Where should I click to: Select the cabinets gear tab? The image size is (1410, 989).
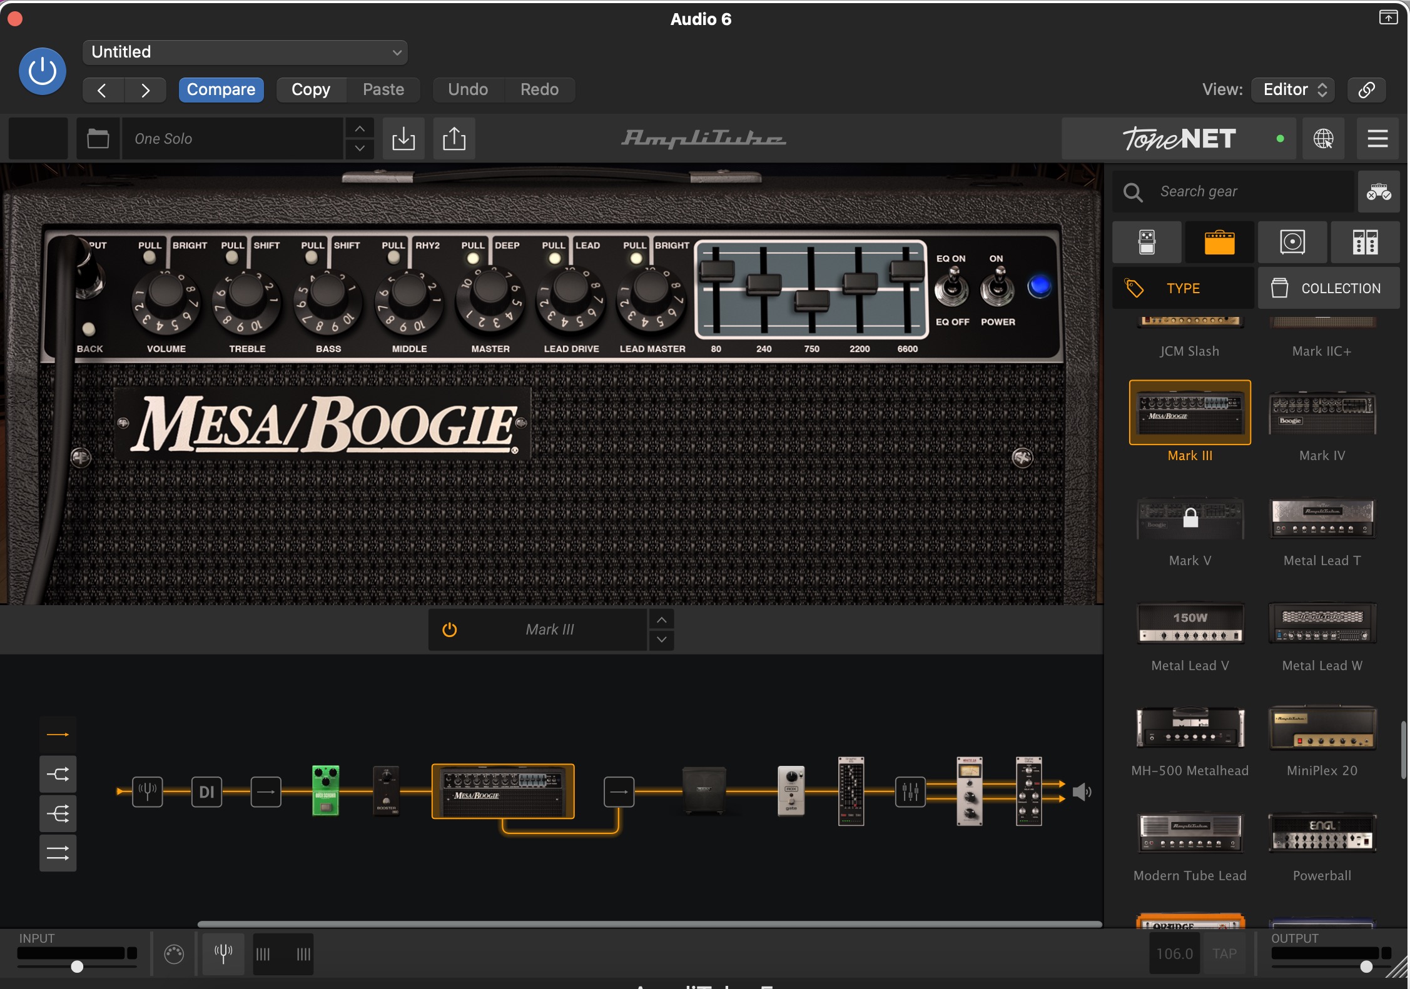click(1292, 242)
